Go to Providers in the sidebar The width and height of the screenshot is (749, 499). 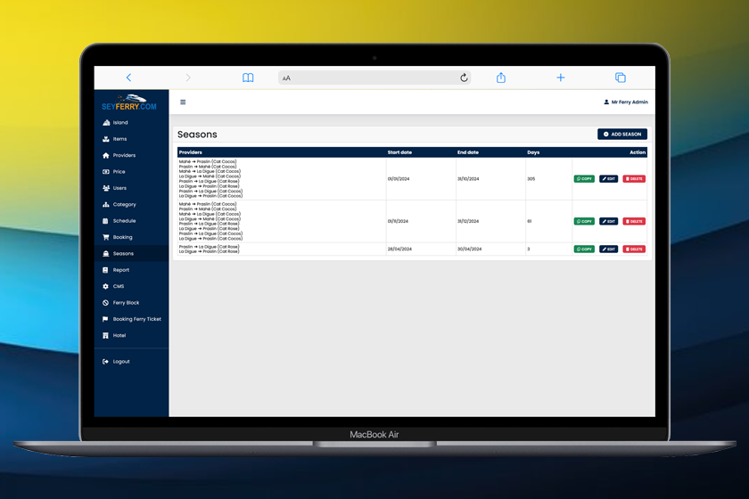[124, 155]
